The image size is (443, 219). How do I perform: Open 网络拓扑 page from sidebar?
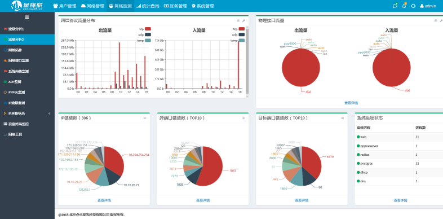click(28, 50)
